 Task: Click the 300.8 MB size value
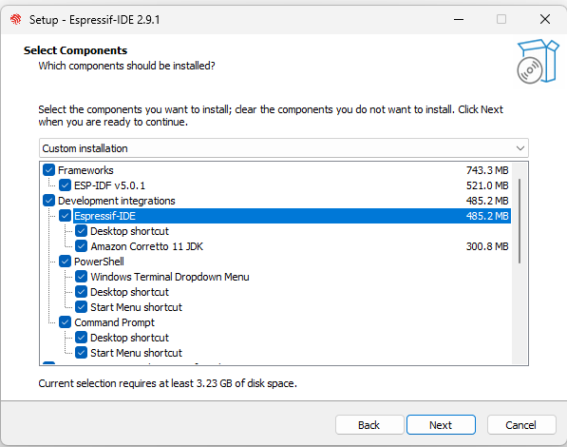[487, 246]
